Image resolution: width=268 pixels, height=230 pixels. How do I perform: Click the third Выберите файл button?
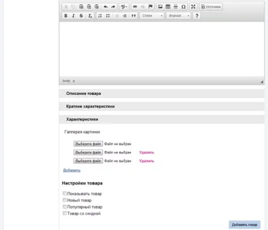point(88,161)
